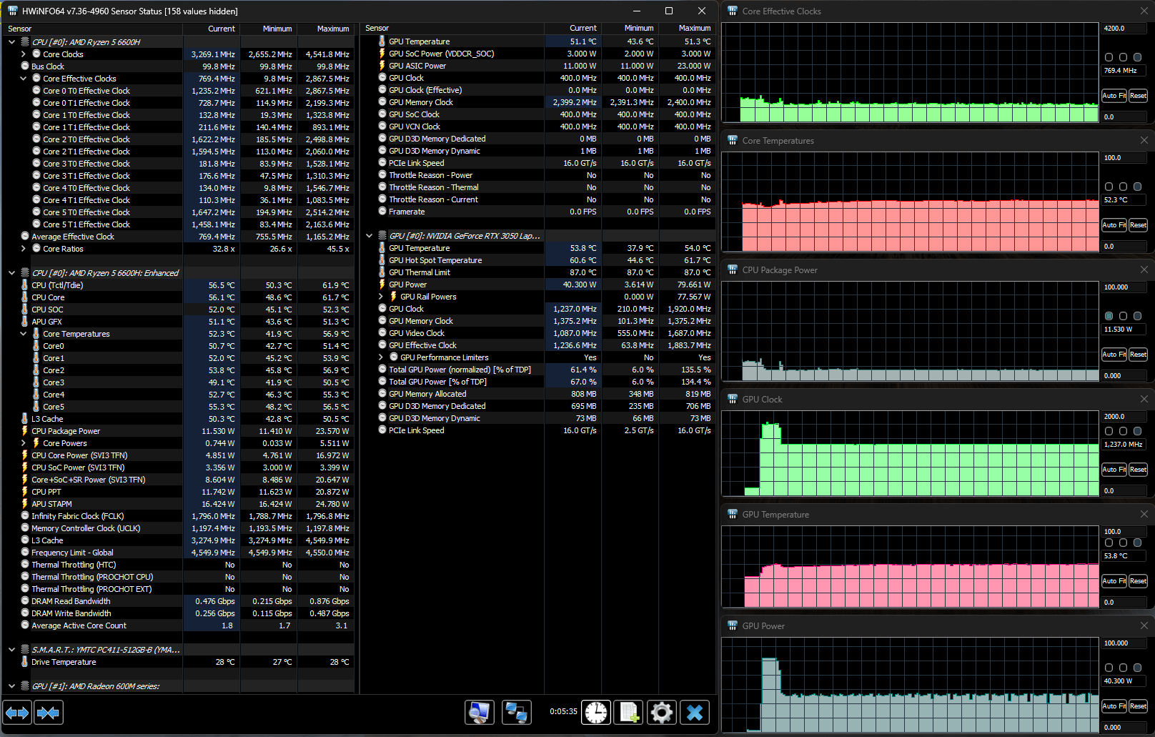Image resolution: width=1155 pixels, height=737 pixels.
Task: Click the circle icon beside Framerate
Action: click(382, 212)
